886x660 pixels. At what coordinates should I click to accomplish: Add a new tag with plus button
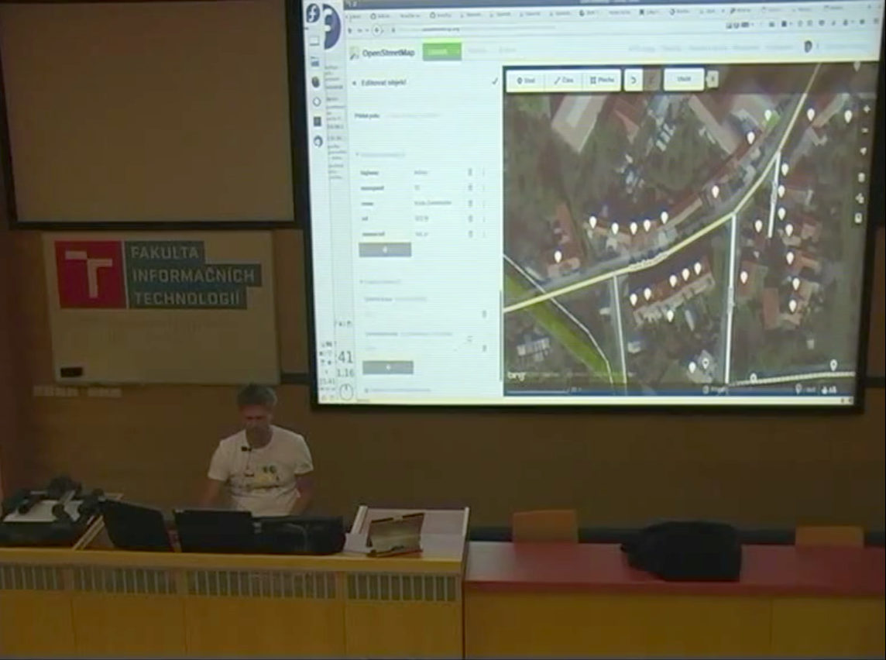385,249
